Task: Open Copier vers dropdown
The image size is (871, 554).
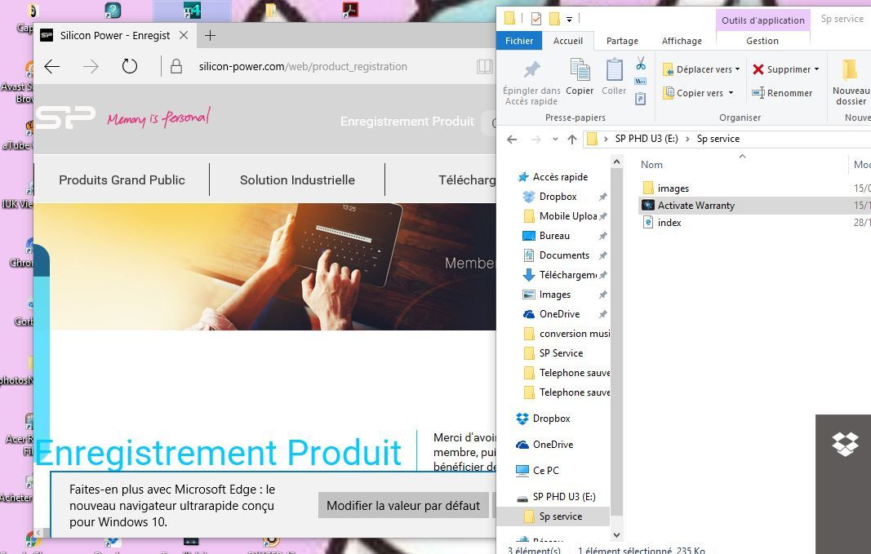Action: pos(698,93)
